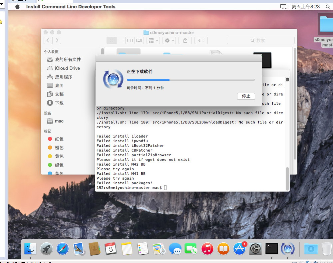This screenshot has height=263, width=333.
Task: Click the 剩余时间 remaining time label
Action: pos(145,88)
